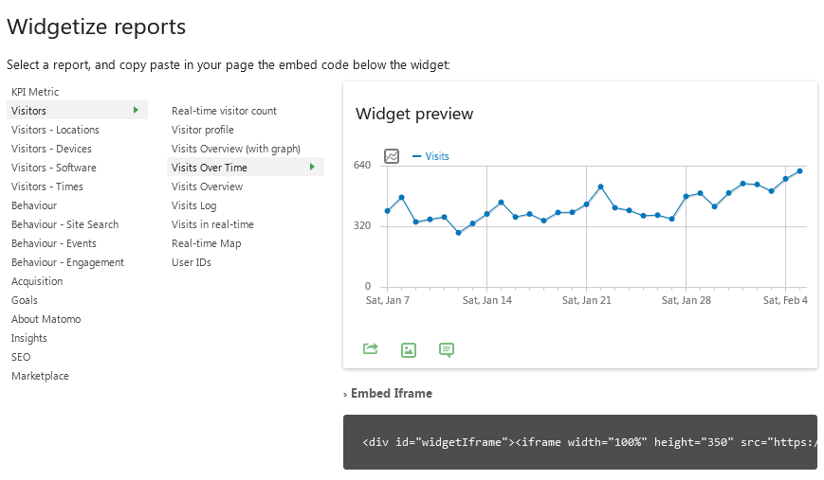The height and width of the screenshot is (480, 824).
Task: Choose the Marketplace category
Action: pos(40,376)
